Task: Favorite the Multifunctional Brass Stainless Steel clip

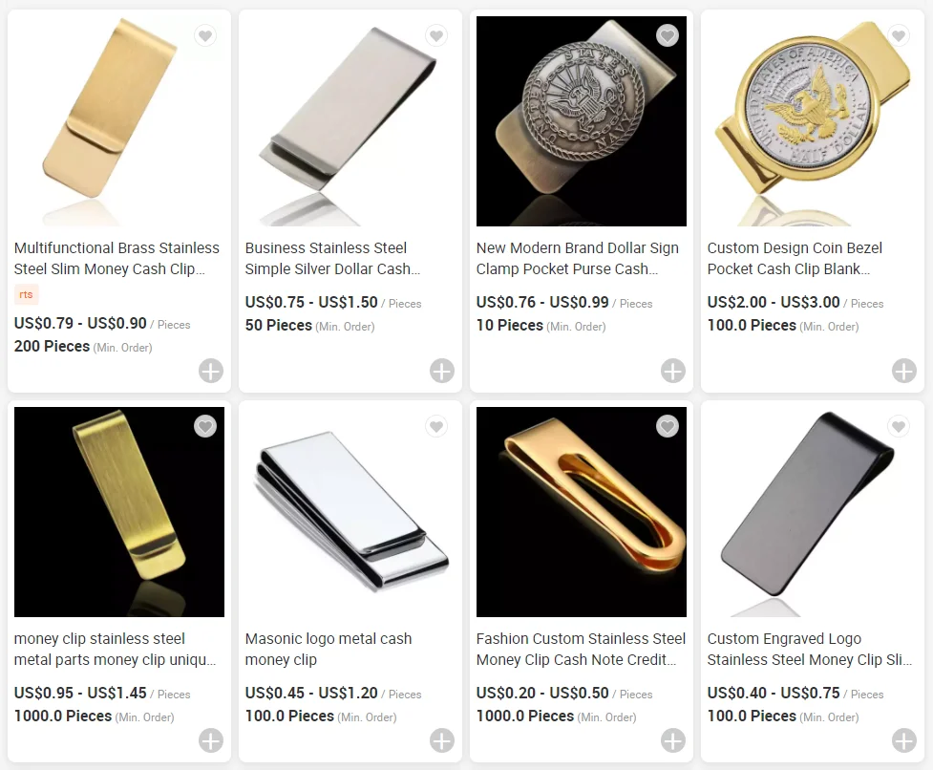Action: click(205, 35)
